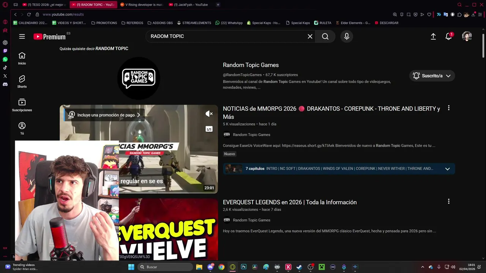Image resolution: width=486 pixels, height=273 pixels.
Task: Switch to JackFyah YouTube tab
Action: pos(190,5)
